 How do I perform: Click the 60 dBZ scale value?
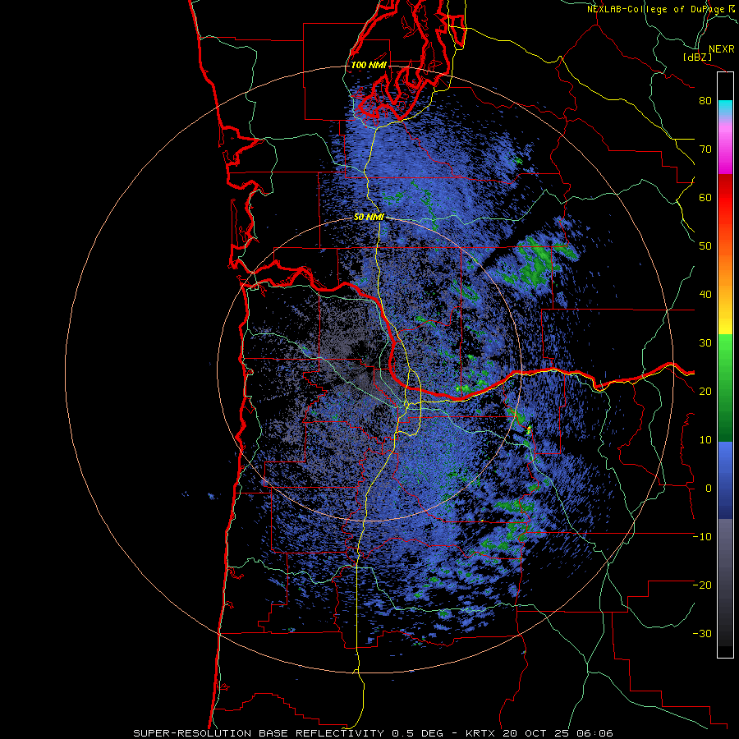click(x=705, y=198)
